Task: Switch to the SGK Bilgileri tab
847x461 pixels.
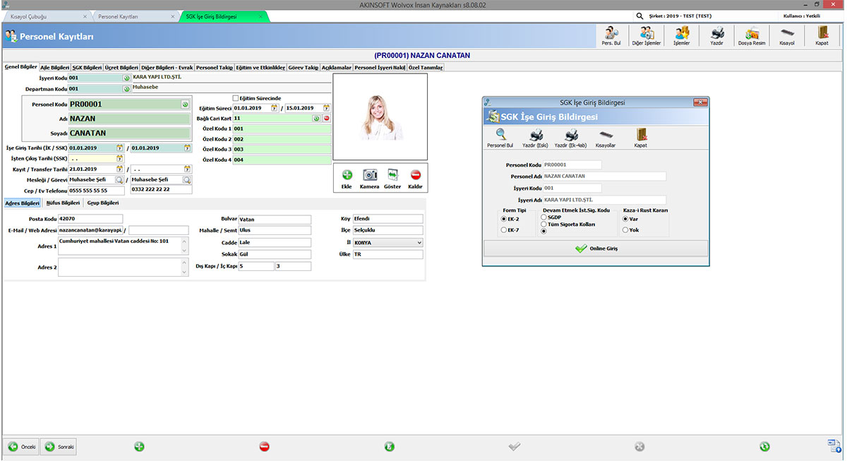Action: click(x=87, y=68)
